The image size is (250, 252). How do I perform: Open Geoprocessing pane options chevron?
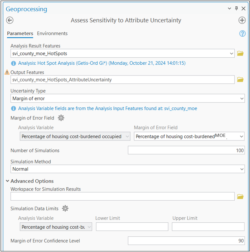(x=229, y=8)
